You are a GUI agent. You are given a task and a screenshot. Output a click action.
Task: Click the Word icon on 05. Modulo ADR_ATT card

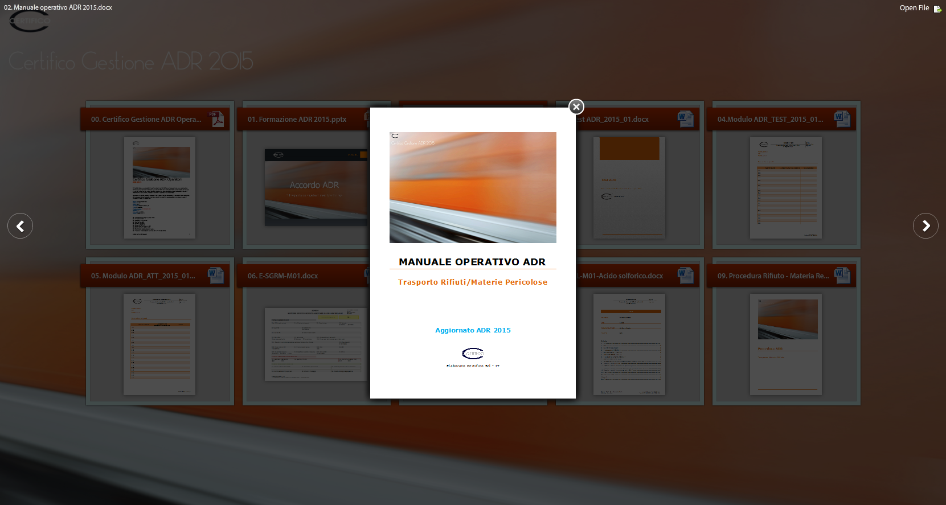(215, 276)
